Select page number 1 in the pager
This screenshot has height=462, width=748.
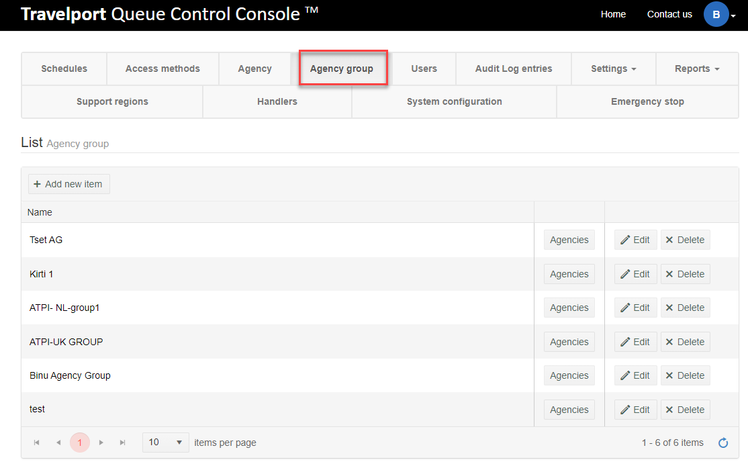tap(80, 443)
